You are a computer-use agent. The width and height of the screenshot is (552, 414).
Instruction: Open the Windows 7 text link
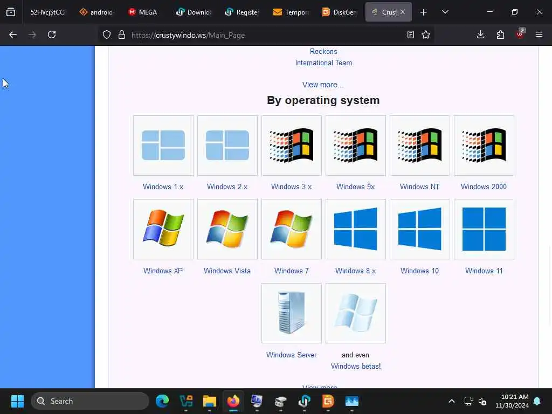(x=292, y=271)
